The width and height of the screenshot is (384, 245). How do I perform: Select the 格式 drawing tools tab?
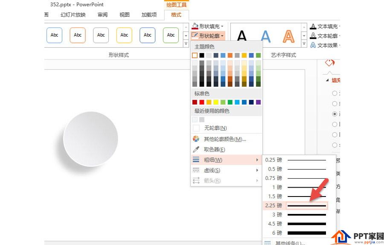point(176,14)
